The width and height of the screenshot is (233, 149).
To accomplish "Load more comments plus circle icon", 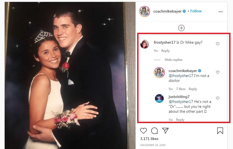I will [x=181, y=28].
